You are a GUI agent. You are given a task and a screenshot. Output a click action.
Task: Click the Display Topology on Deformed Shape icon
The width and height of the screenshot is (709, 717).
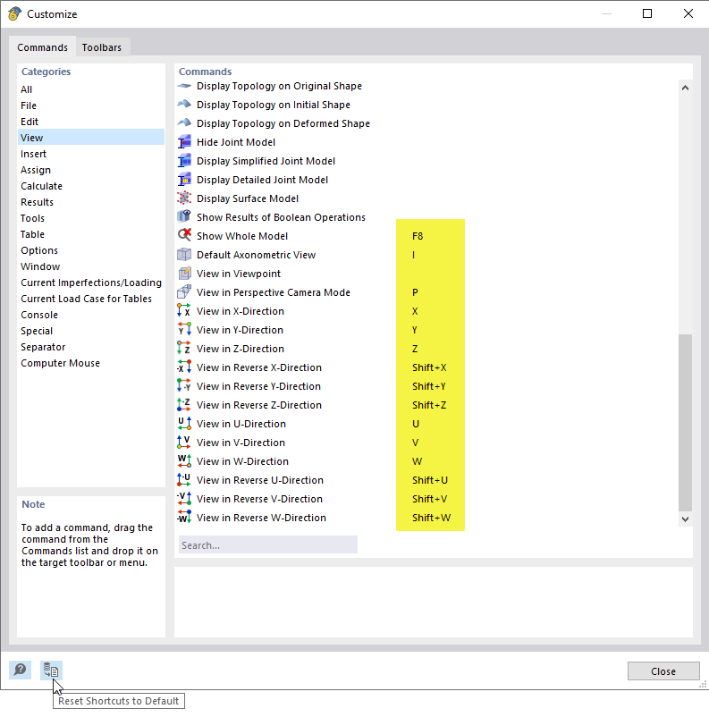[184, 123]
